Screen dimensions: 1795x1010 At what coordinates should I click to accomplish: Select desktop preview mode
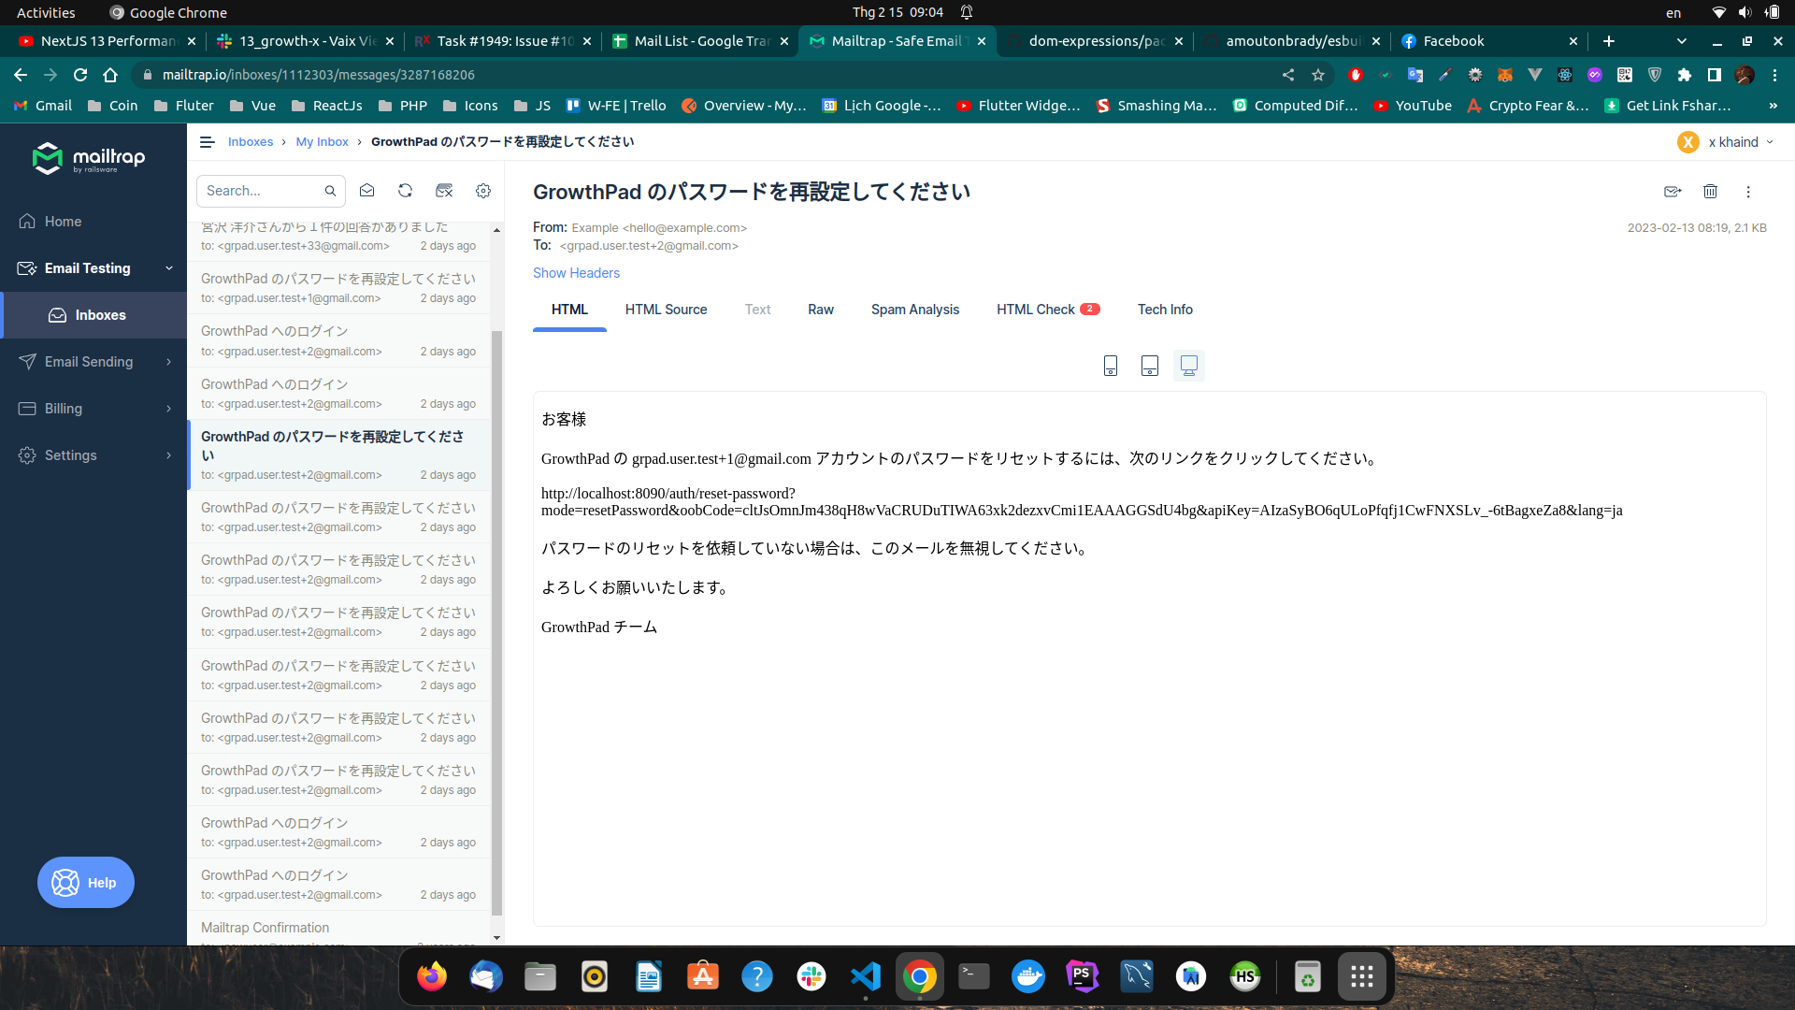[1188, 366]
